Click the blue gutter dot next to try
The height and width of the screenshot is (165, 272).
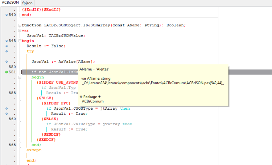7,51
